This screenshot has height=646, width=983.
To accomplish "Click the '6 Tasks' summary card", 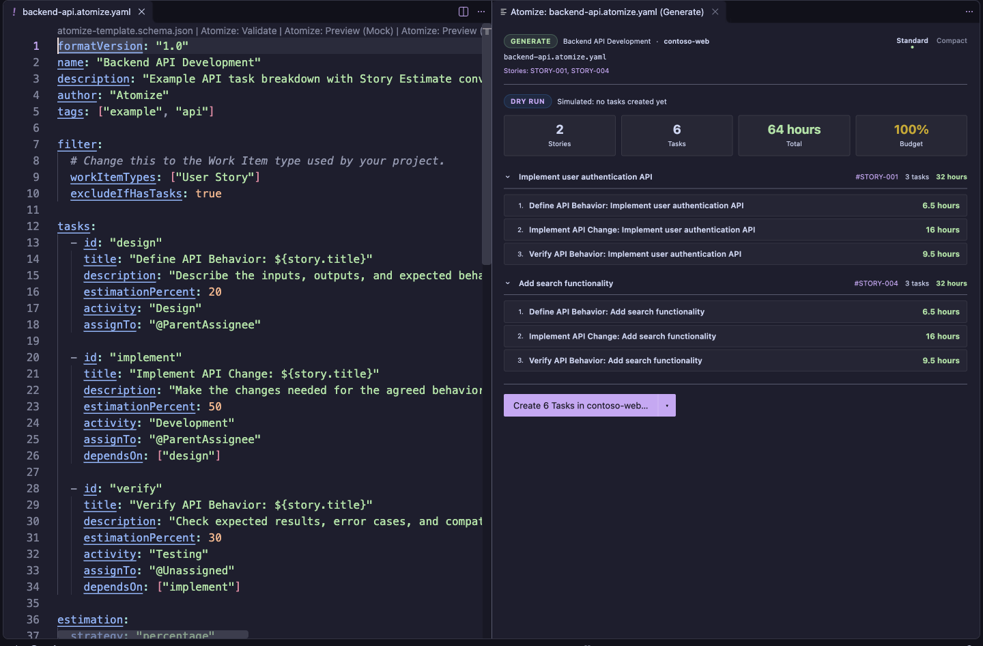I will click(x=676, y=135).
